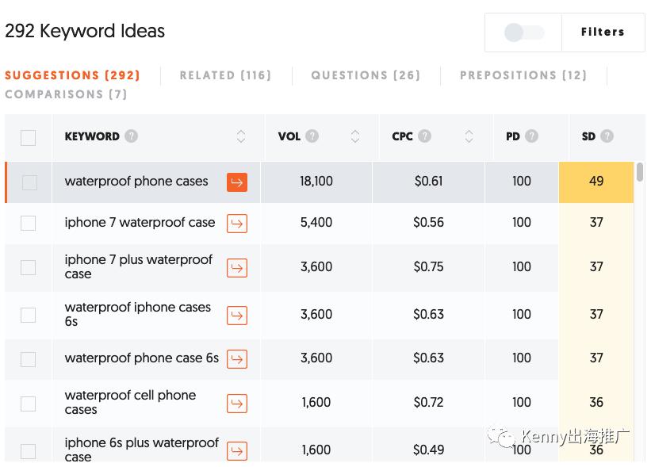Click arrow icon for iphone 7 plus waterproof case

point(237,268)
